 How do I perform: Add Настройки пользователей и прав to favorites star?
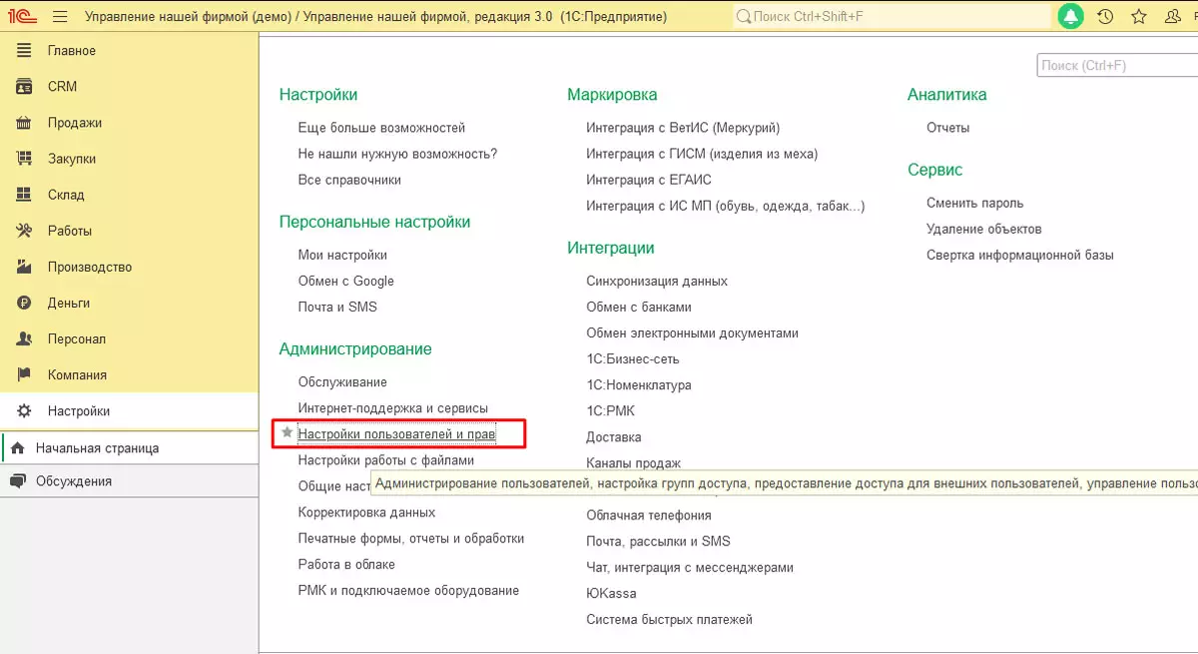288,433
